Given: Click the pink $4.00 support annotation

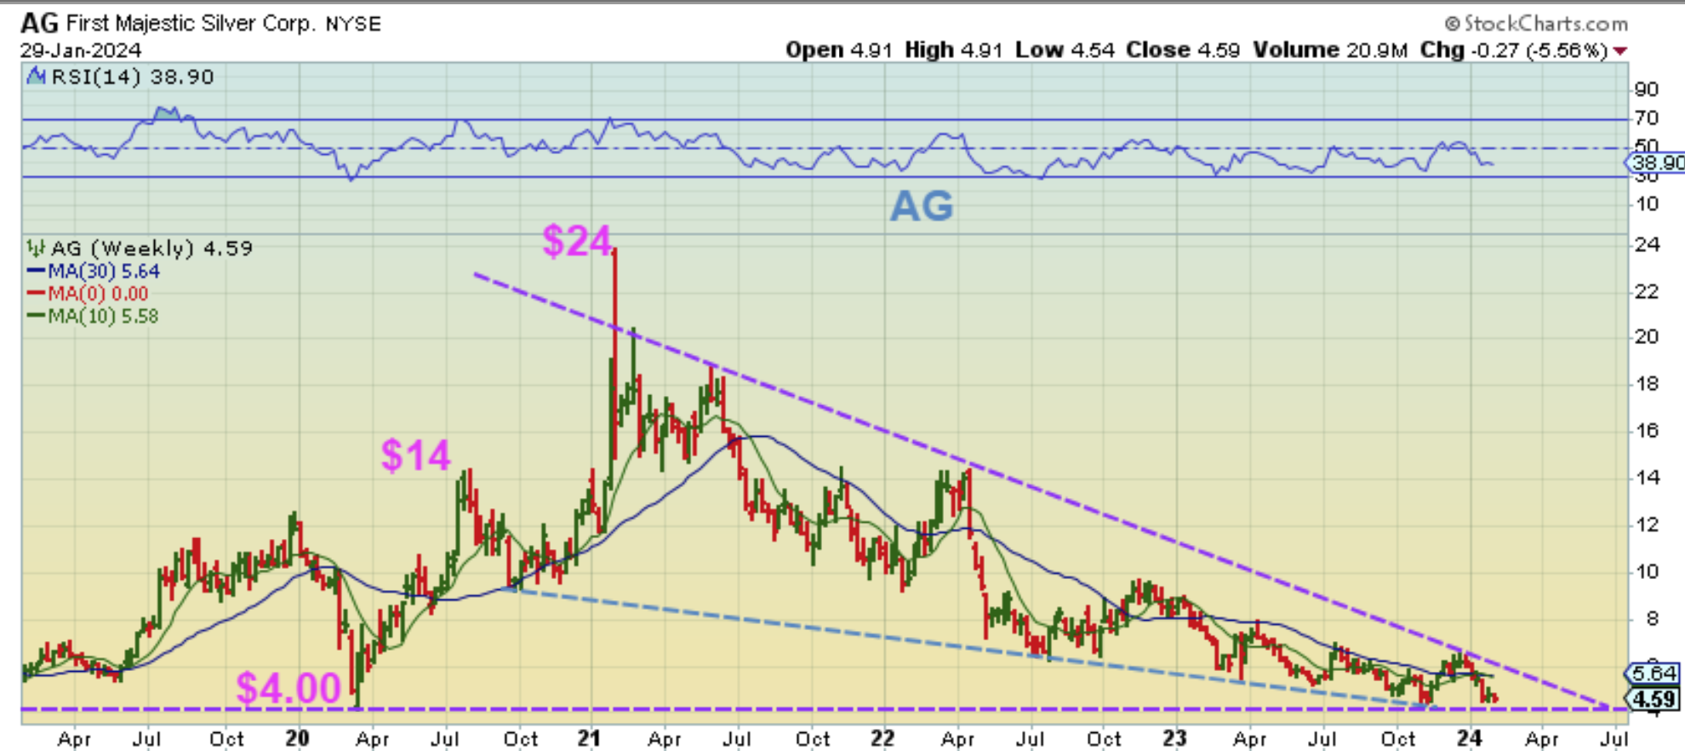Looking at the screenshot, I should [x=288, y=687].
